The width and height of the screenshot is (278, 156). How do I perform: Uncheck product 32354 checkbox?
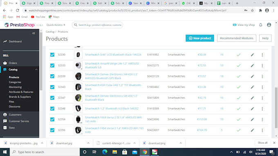coord(52,120)
